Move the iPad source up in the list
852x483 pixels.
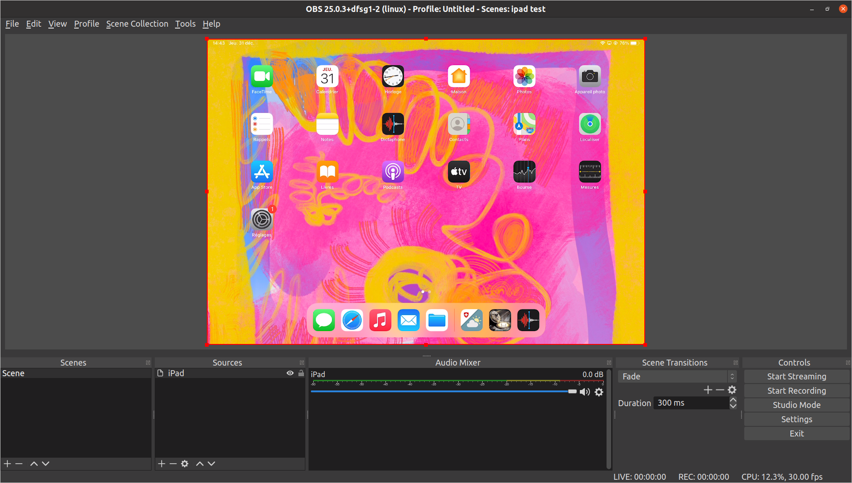200,464
